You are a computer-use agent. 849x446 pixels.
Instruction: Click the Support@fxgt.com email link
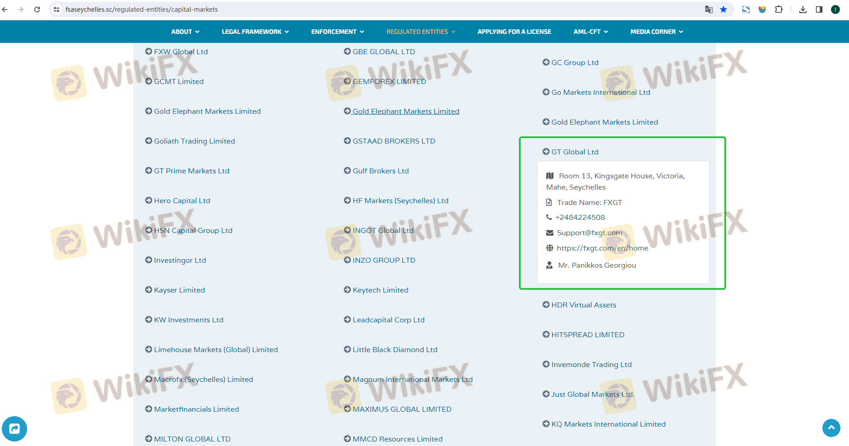589,232
